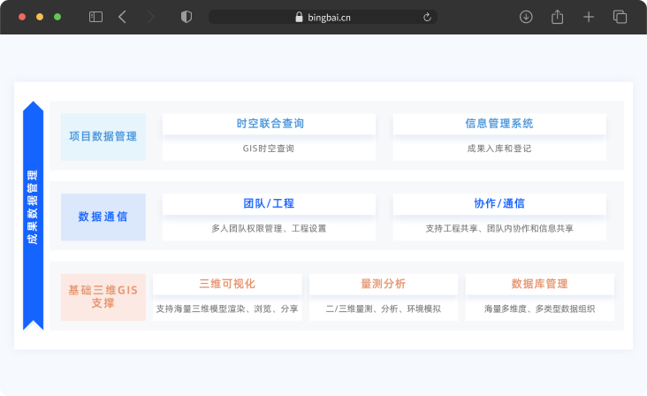Click the blue 成果数据管理 vertical arrow
This screenshot has height=396, width=647.
[33, 216]
